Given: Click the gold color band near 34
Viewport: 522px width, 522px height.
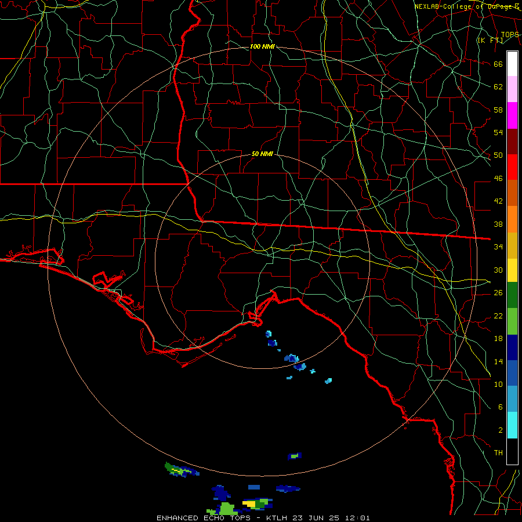Looking at the screenshot, I should pyautogui.click(x=512, y=245).
